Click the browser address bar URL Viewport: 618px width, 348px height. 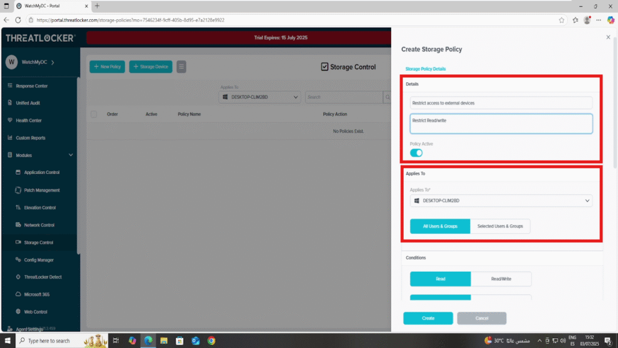130,20
